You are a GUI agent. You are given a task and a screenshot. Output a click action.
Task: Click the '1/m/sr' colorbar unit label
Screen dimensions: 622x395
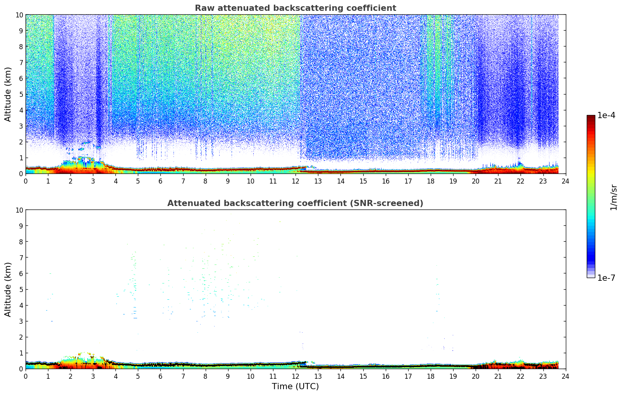(x=613, y=197)
